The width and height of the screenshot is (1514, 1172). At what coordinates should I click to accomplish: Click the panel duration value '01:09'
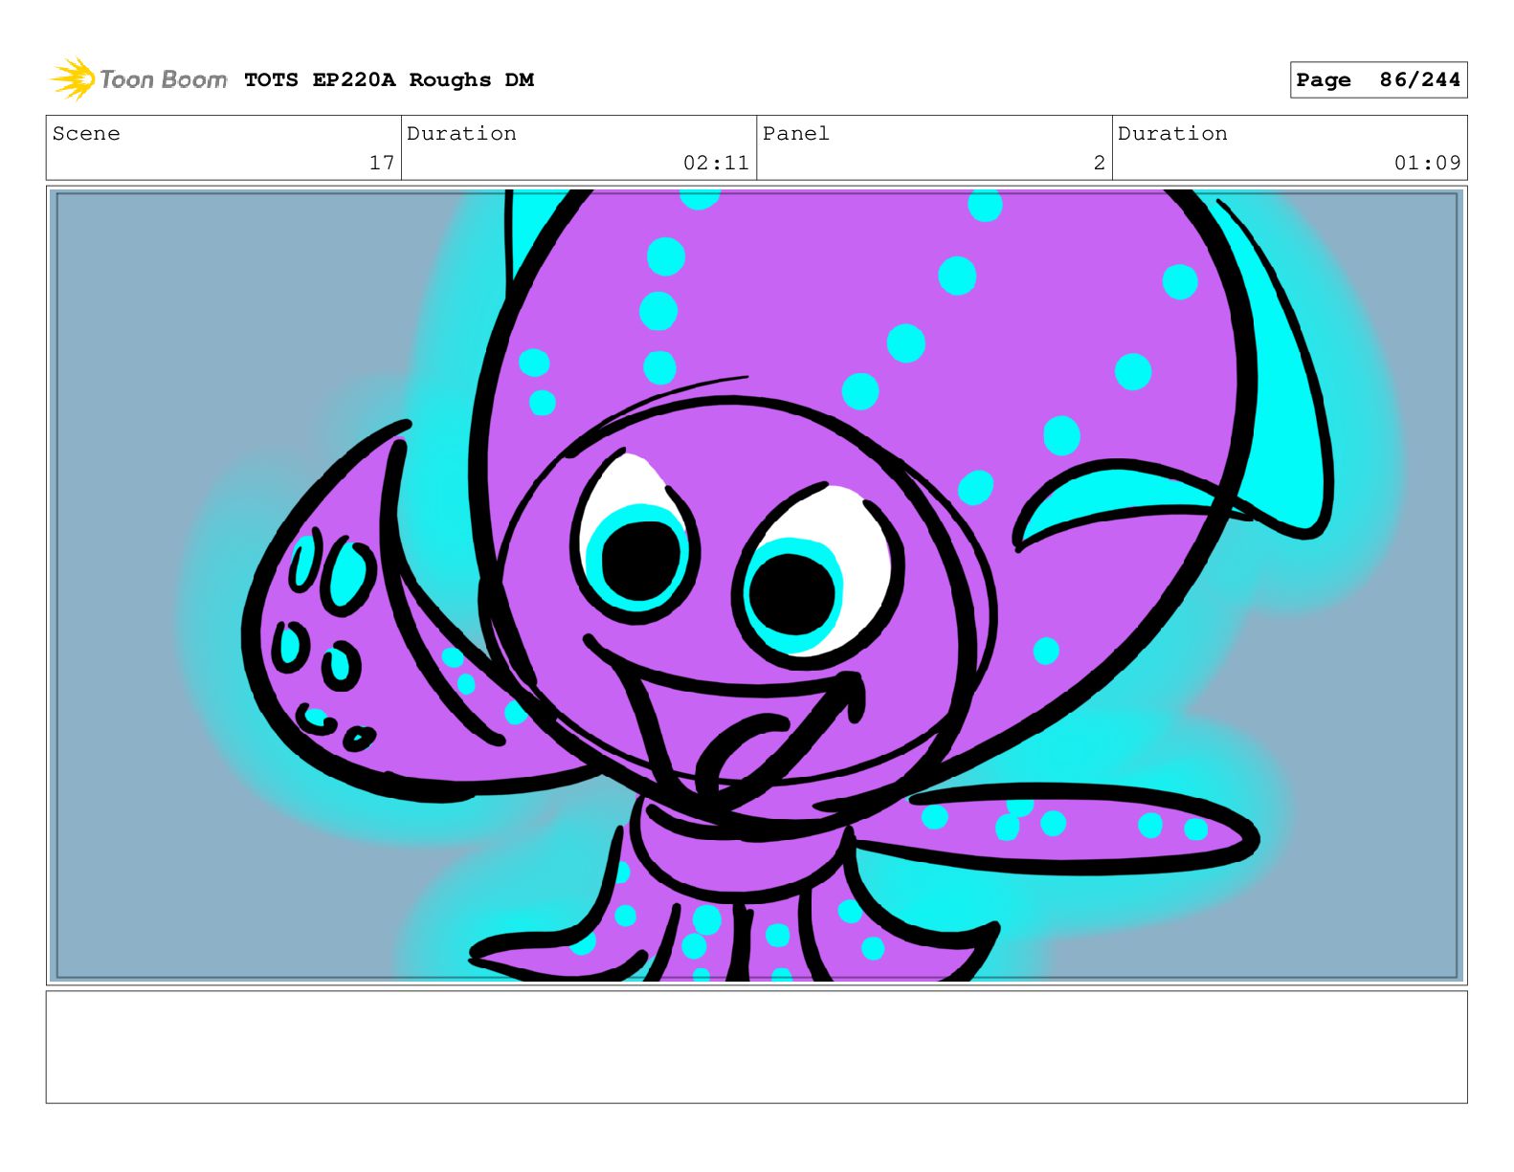(1427, 163)
